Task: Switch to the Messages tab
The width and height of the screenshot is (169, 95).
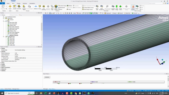Action: [x=45, y=89]
